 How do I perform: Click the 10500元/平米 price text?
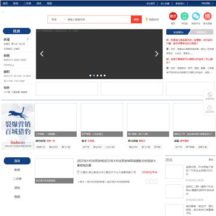coord(149,172)
